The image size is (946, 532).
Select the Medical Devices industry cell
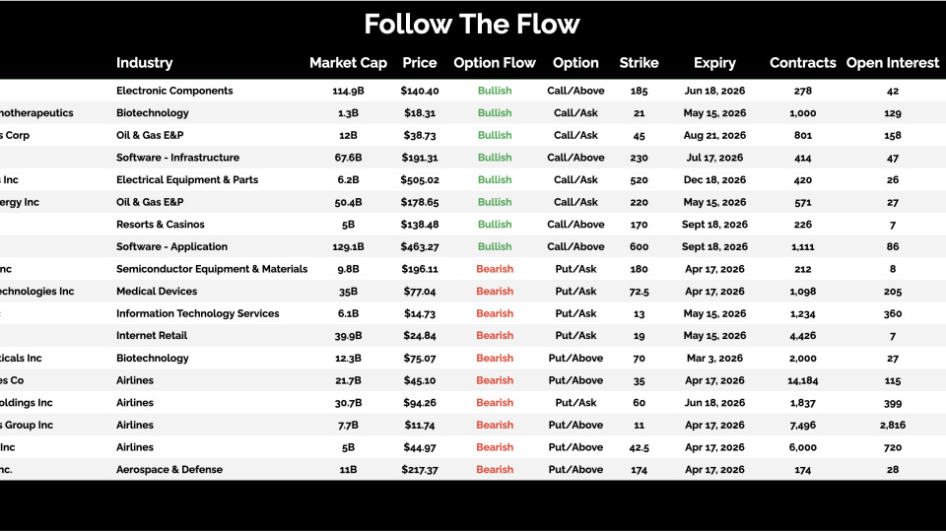coord(157,292)
